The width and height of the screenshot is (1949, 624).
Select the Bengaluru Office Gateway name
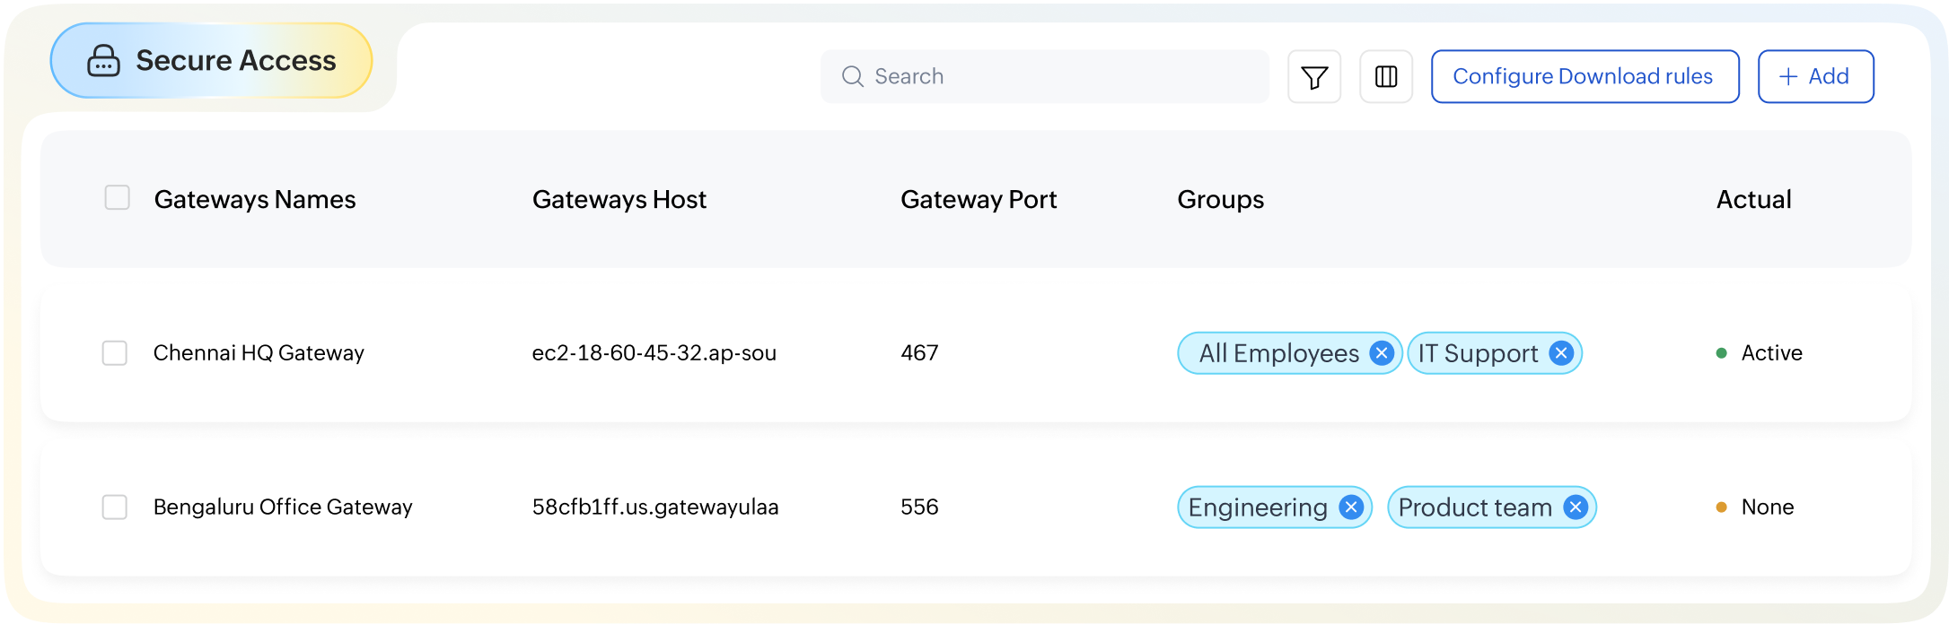(x=283, y=507)
